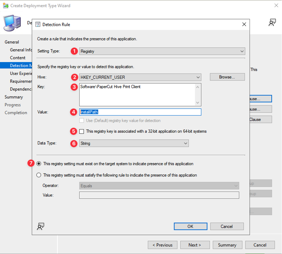Viewport: 282px width, 254px height.
Task: Open the Data Type dropdown set to String
Action: click(x=134, y=143)
